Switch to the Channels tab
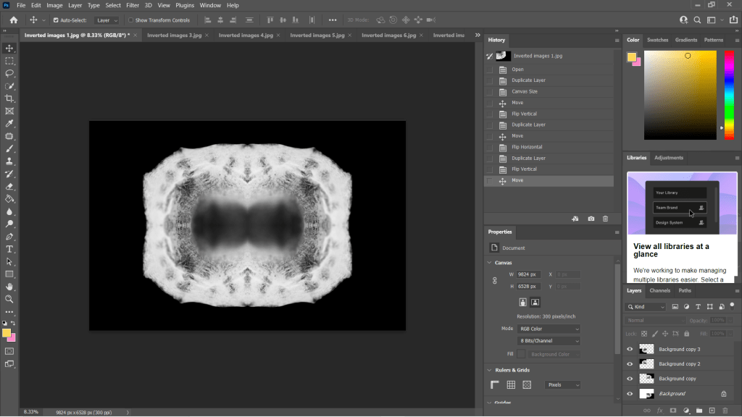The width and height of the screenshot is (742, 417). click(x=659, y=290)
